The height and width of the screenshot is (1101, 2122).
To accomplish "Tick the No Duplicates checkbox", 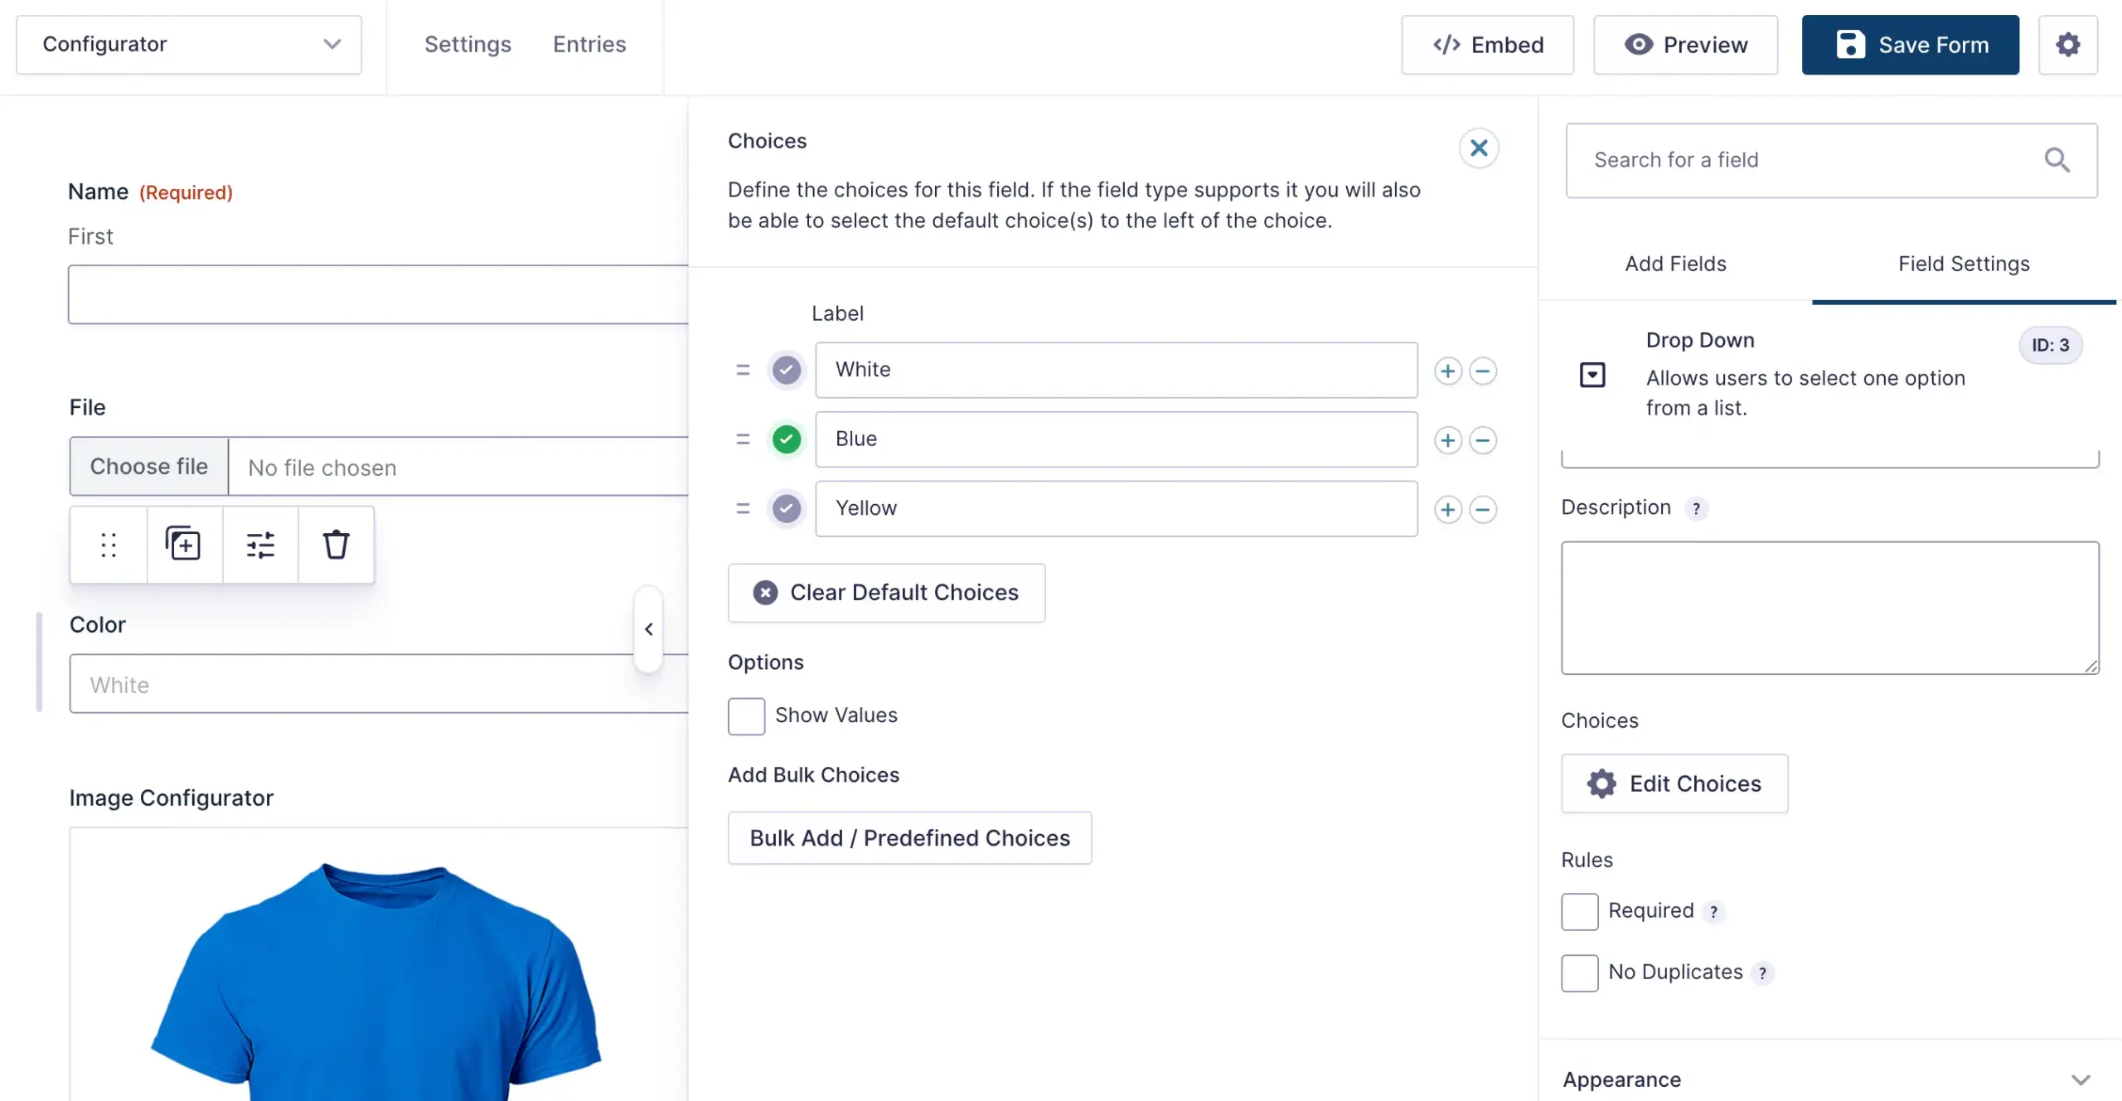I will click(1579, 972).
